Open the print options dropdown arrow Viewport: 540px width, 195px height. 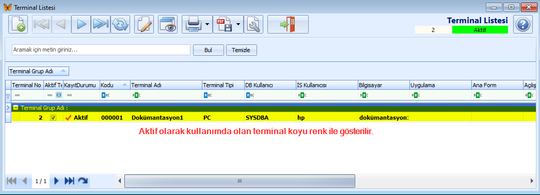pos(208,24)
